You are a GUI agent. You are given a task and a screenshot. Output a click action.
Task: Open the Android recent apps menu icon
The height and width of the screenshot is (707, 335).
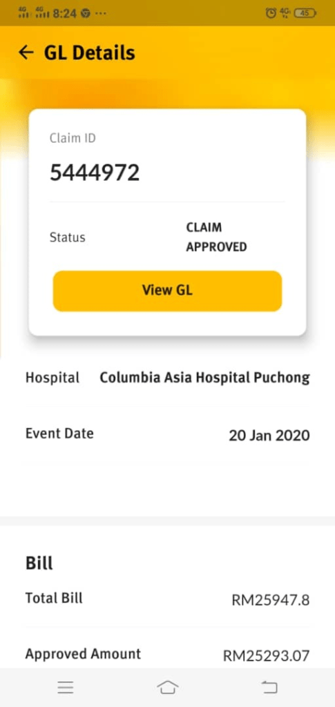point(66,687)
